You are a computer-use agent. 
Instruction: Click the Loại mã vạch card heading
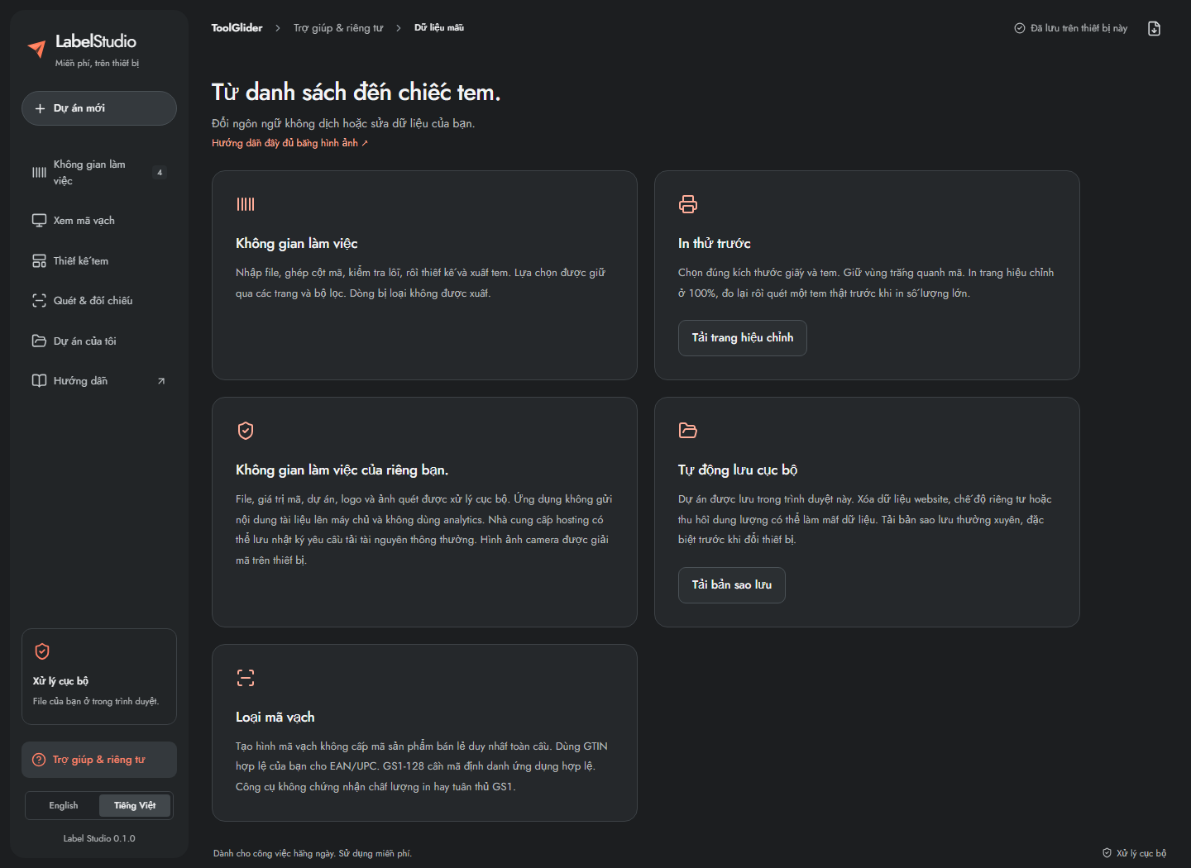275,718
